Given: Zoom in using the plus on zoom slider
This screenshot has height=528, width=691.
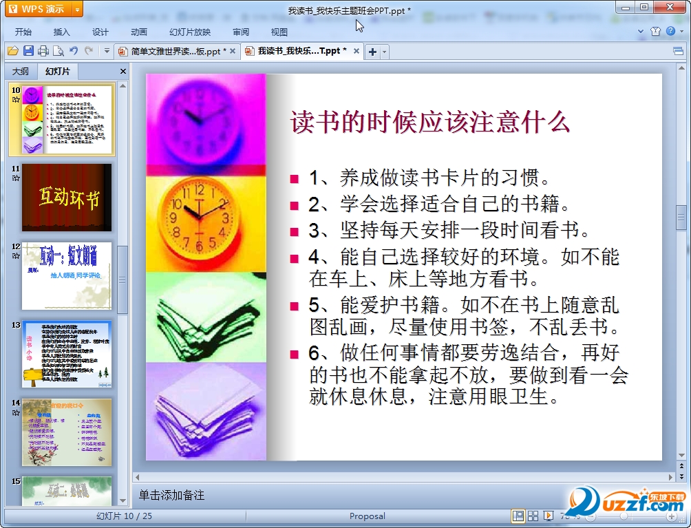Looking at the screenshot, I should (x=672, y=516).
